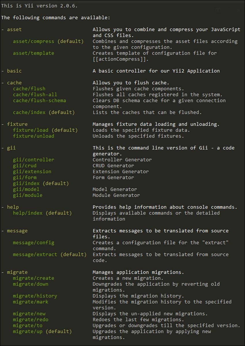
Task: Click the gii/extension command
Action: coord(32,171)
